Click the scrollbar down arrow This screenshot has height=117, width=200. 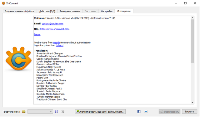192,102
